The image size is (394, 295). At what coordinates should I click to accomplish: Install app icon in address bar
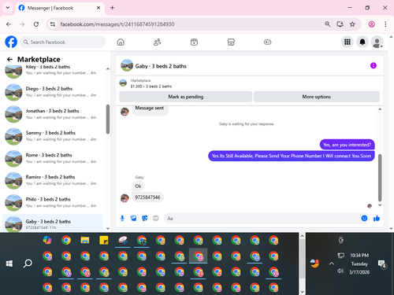pos(340,24)
